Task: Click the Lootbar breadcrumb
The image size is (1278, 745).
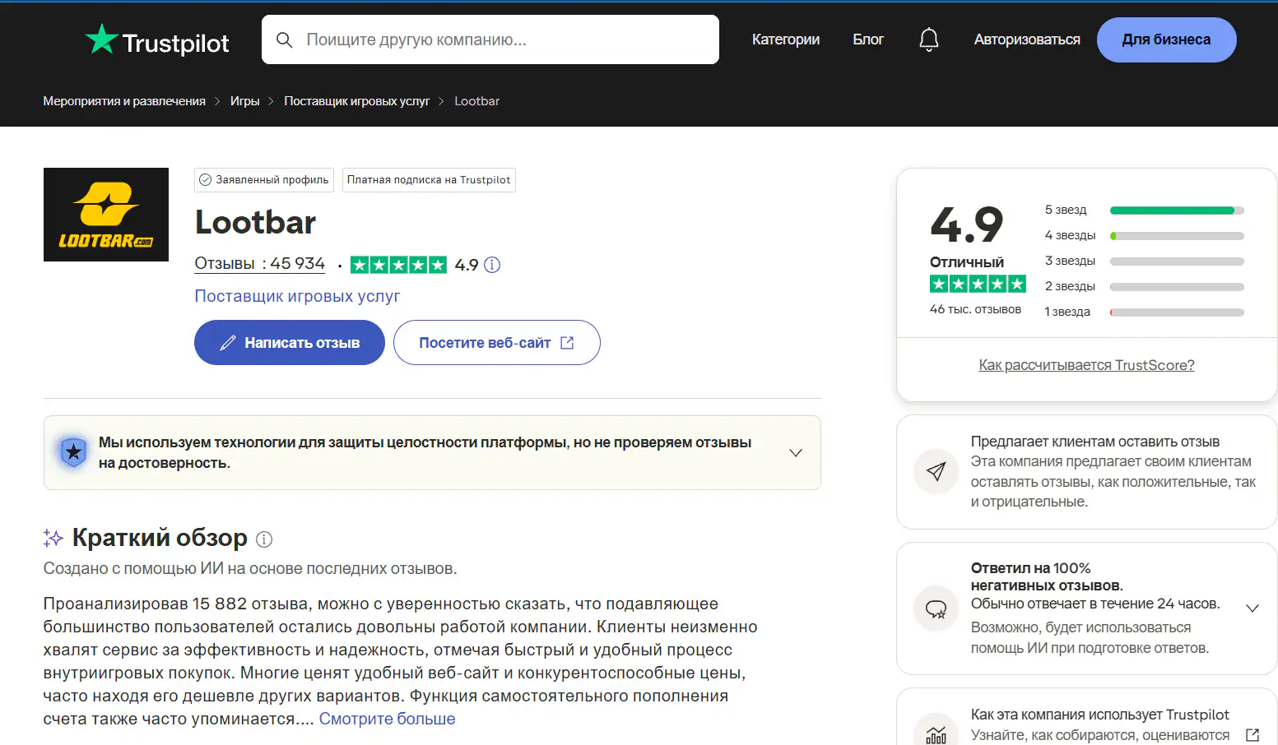Action: point(476,101)
